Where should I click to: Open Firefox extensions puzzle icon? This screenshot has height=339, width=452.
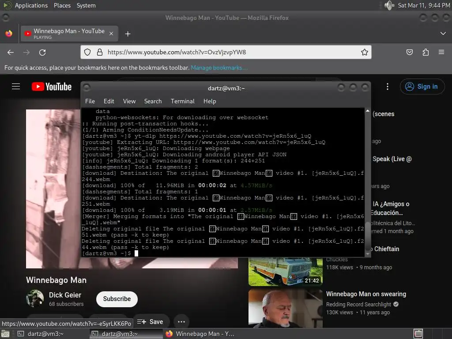pos(426,52)
